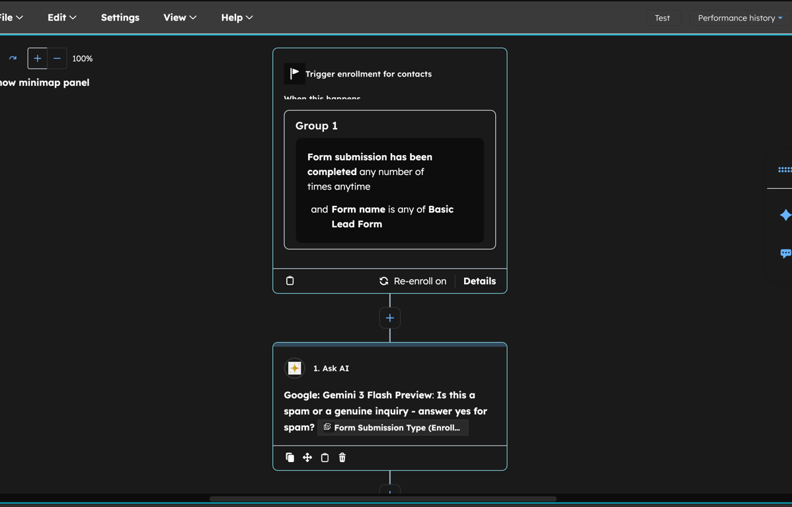792x507 pixels.
Task: Zoom in using the plus icon
Action: (x=37, y=58)
